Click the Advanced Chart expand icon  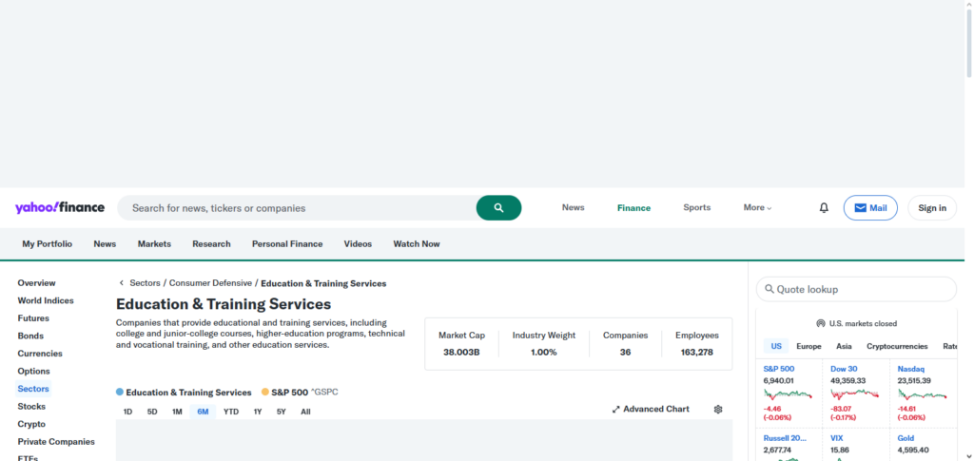coord(616,410)
